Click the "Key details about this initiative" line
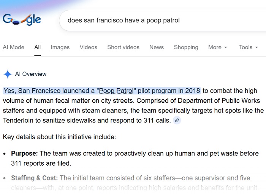Viewport: 266px width, 194px height. pyautogui.click(x=59, y=137)
